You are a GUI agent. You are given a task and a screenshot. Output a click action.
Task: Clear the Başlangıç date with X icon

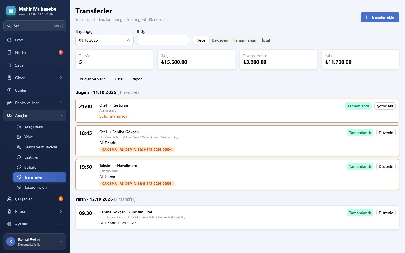pyautogui.click(x=128, y=40)
